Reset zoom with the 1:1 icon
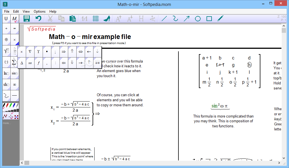This screenshot has height=168, width=289. (84, 19)
